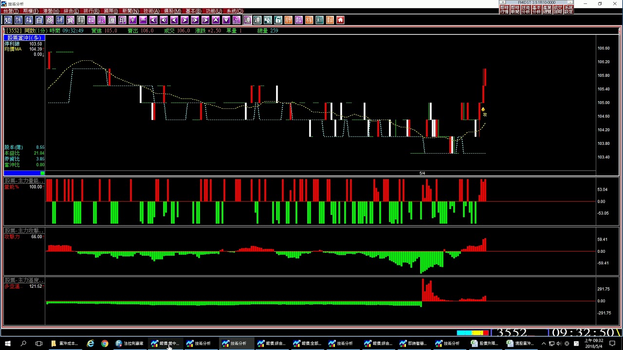The width and height of the screenshot is (623, 350).
Task: Jump to first with the |◄ icon
Action: [153, 20]
